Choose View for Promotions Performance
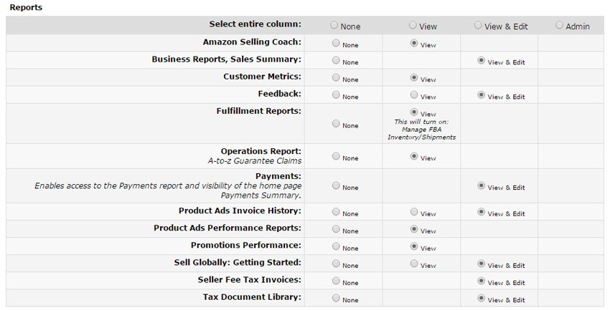 coord(414,247)
